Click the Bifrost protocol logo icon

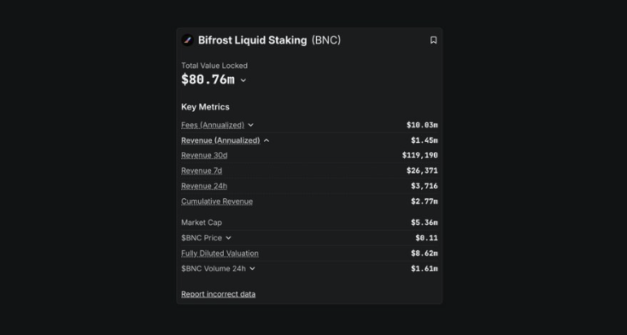(188, 40)
